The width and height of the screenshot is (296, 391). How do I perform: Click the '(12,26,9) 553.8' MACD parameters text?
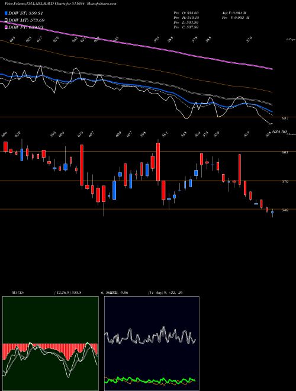tap(67, 293)
